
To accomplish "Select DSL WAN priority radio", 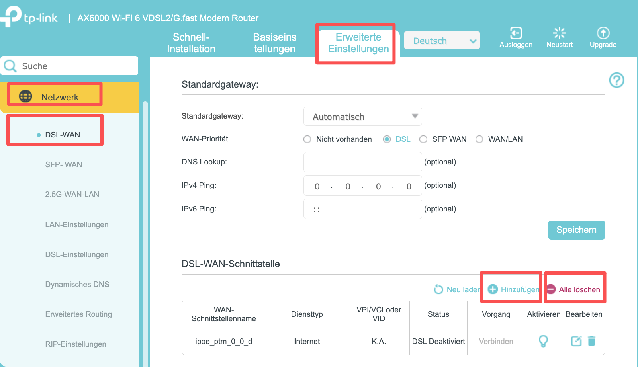I will pos(387,139).
